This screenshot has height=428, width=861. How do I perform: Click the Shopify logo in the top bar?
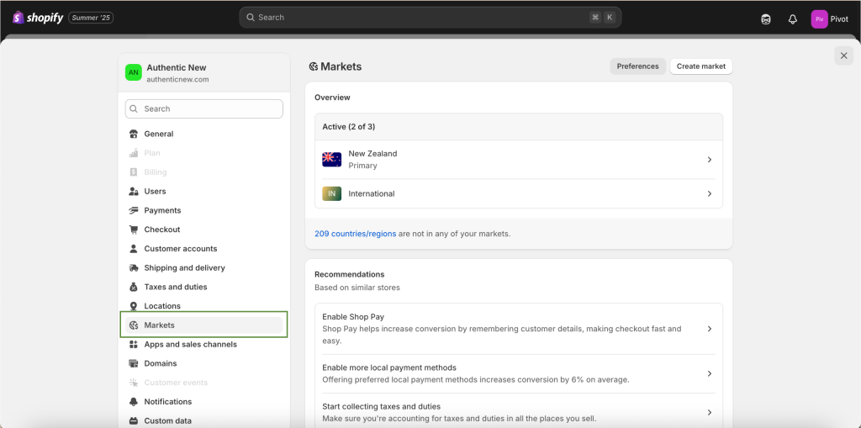coord(38,18)
